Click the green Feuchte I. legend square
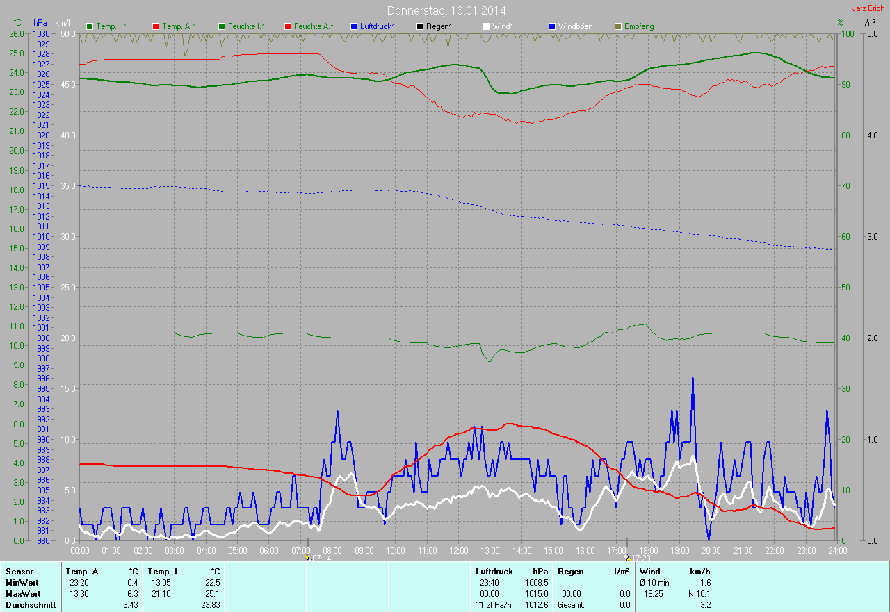This screenshot has height=612, width=890. (x=222, y=26)
